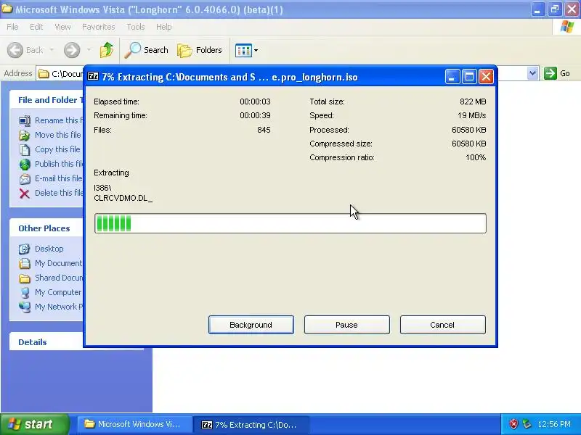Cancel the extraction

(x=443, y=325)
